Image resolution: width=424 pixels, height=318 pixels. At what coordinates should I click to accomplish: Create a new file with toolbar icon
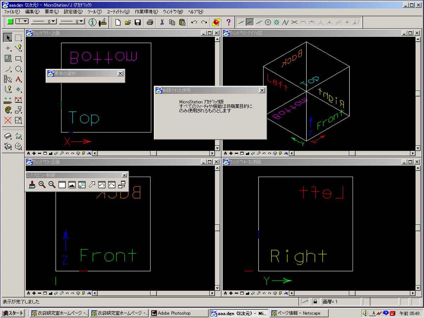pyautogui.click(x=118, y=22)
